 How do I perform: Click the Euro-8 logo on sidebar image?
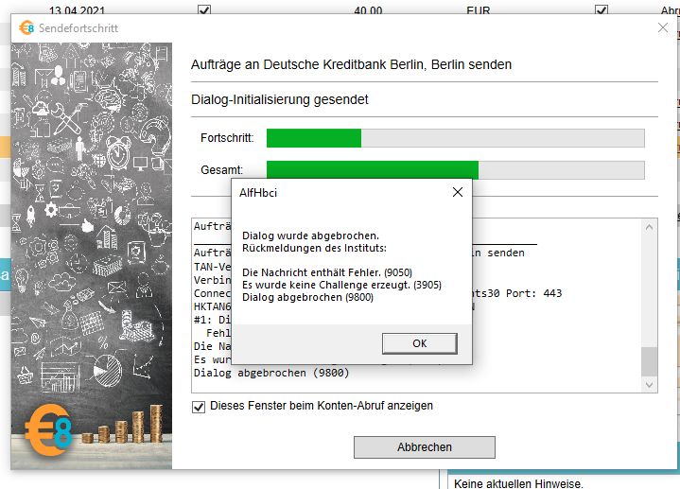click(x=48, y=430)
